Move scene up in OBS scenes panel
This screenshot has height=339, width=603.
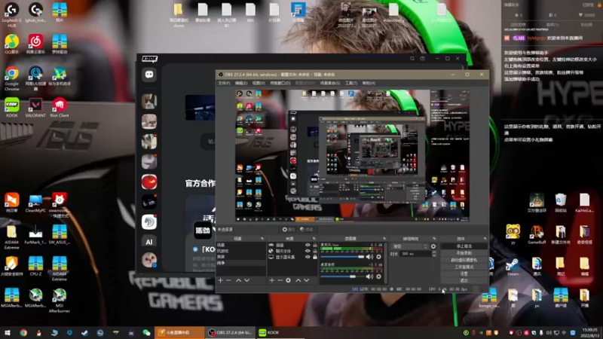click(x=238, y=280)
